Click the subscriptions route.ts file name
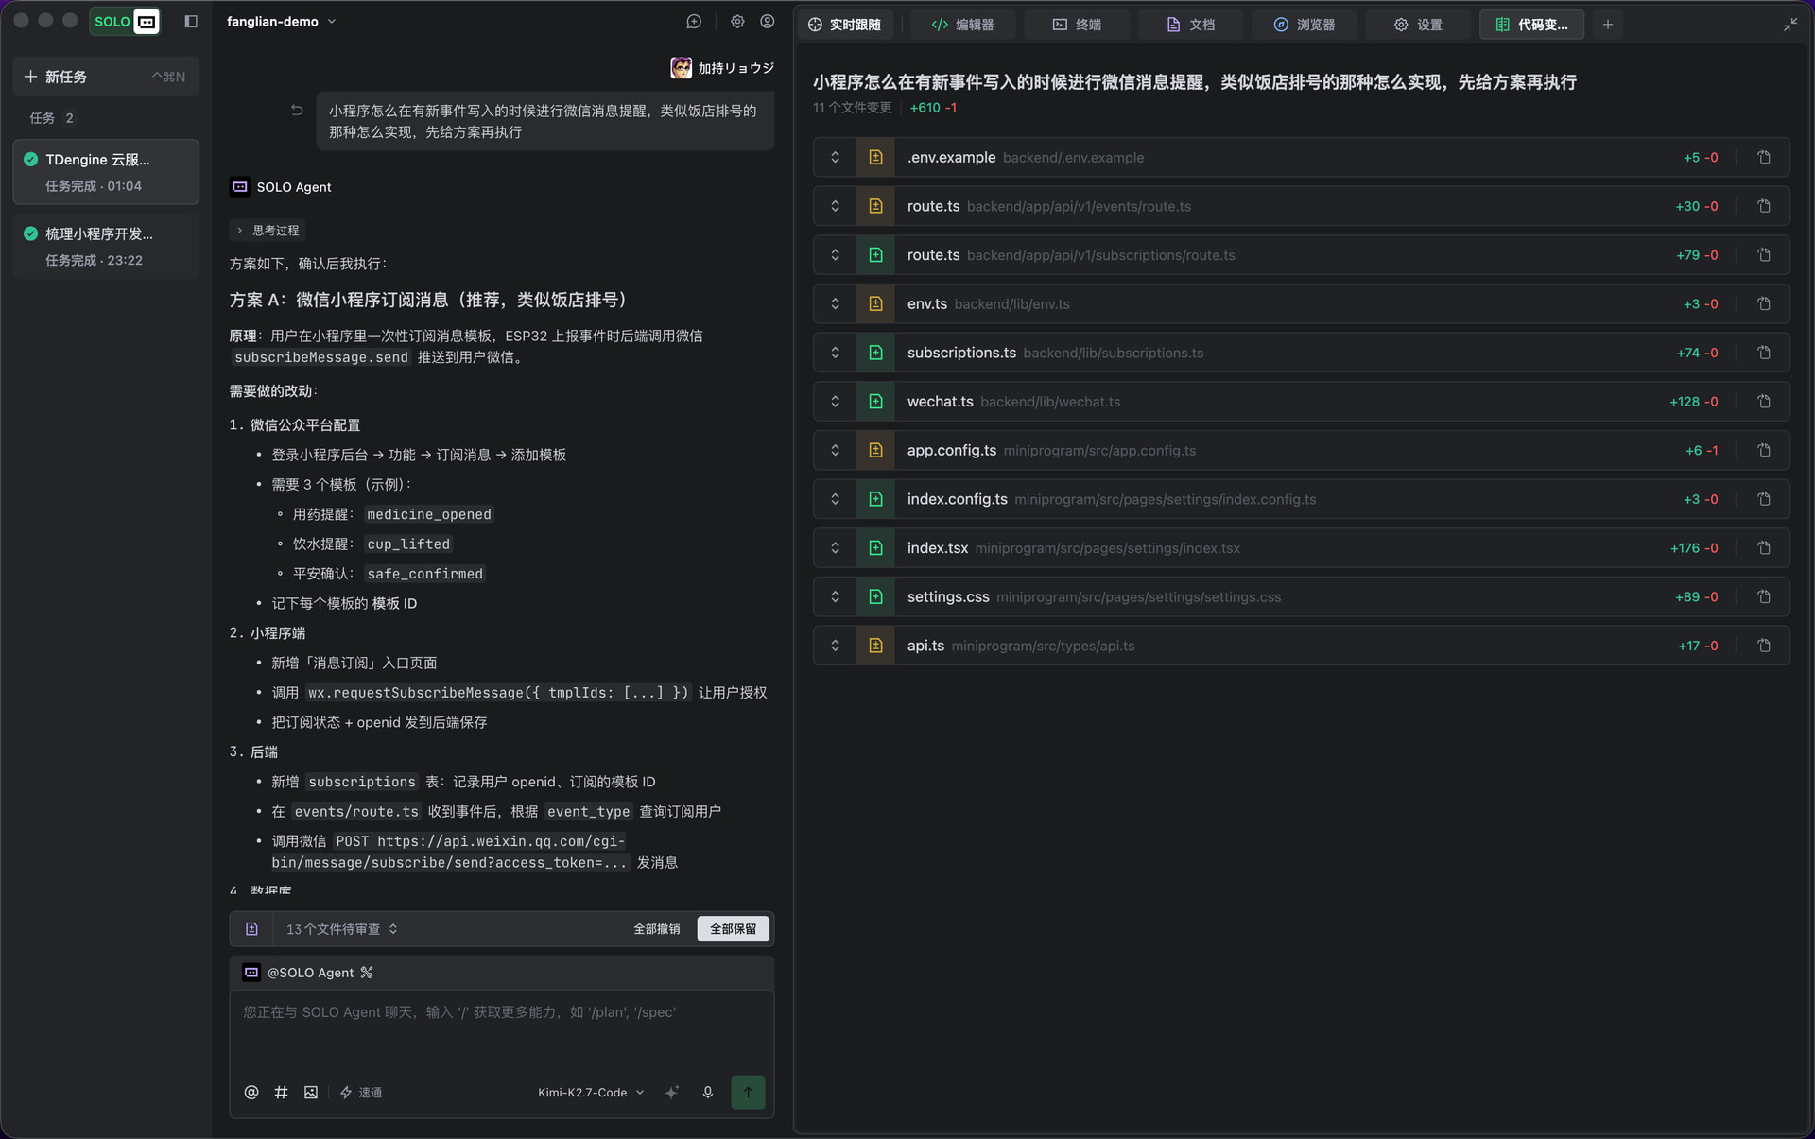Image resolution: width=1815 pixels, height=1139 pixels. click(x=933, y=255)
